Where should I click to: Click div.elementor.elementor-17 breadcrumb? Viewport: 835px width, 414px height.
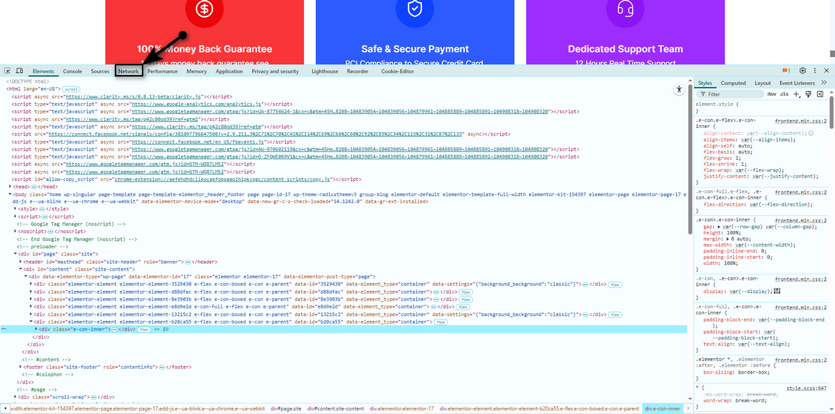pyautogui.click(x=401, y=408)
